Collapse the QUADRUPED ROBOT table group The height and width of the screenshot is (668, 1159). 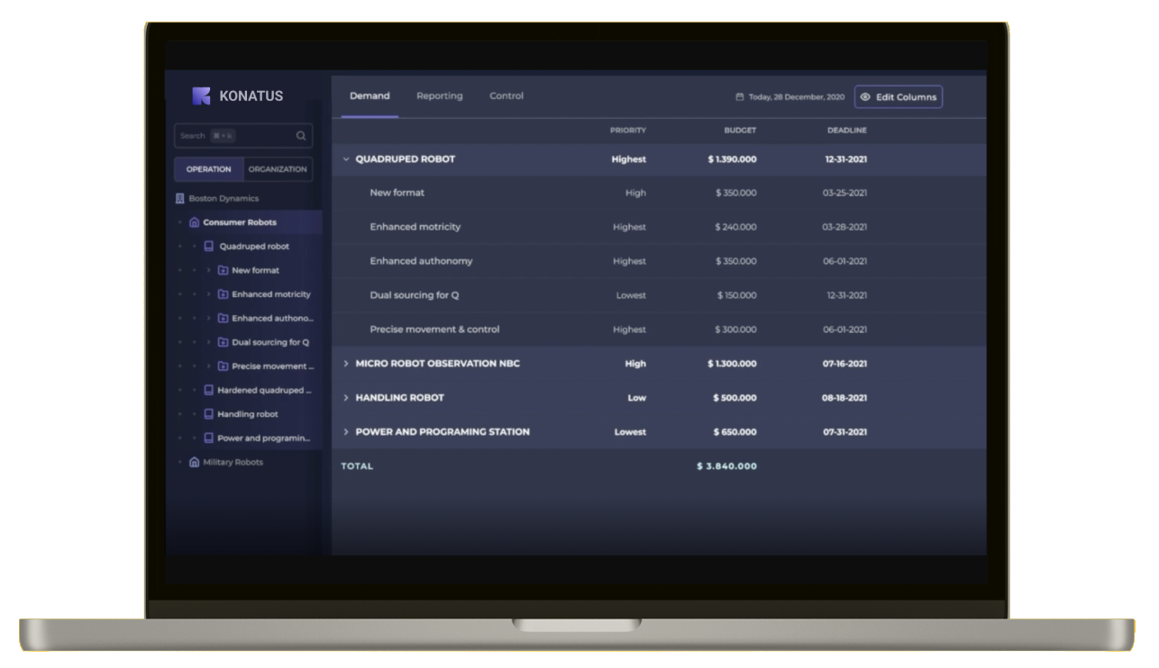coord(345,159)
